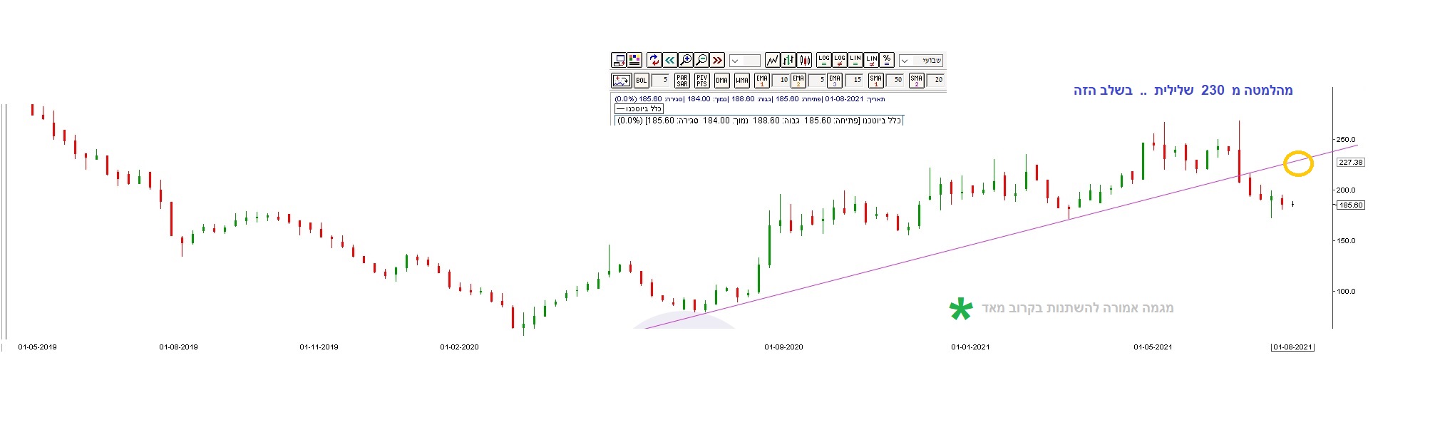This screenshot has width=1440, height=445.
Task: Go back with the green double-left arrows
Action: click(x=670, y=60)
